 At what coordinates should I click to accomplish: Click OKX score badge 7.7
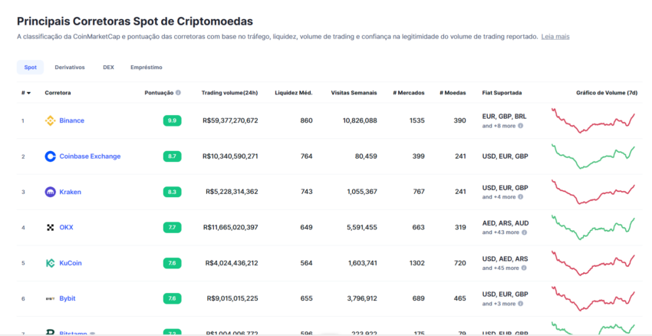pyautogui.click(x=172, y=228)
